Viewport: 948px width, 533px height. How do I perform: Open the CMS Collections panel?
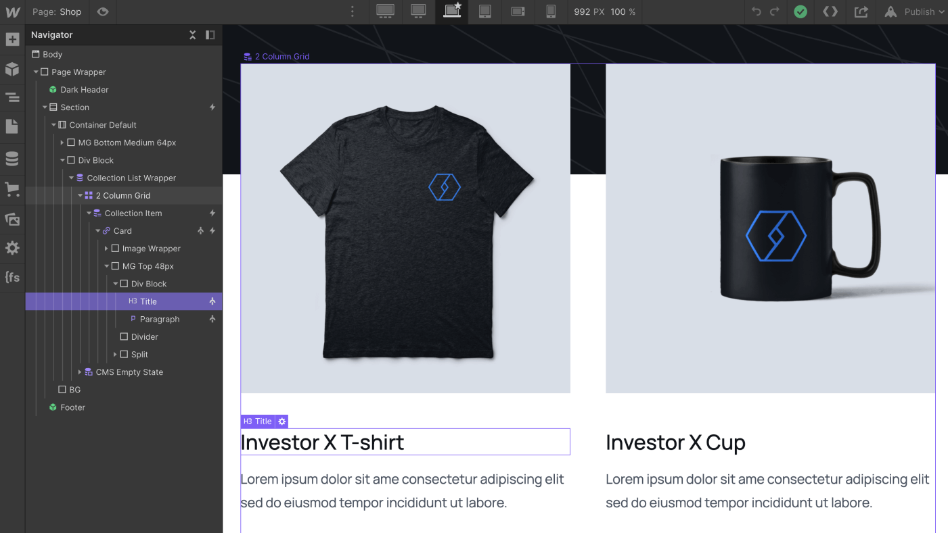[12, 158]
